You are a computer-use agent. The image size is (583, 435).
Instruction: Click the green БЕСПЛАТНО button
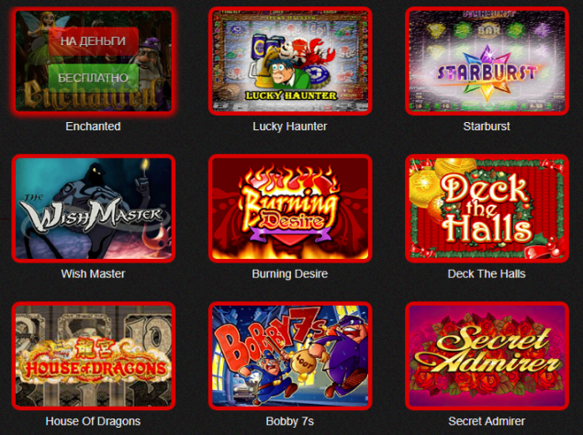point(94,77)
